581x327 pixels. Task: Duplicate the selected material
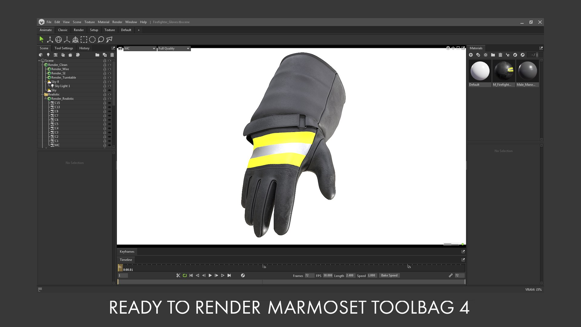478,55
